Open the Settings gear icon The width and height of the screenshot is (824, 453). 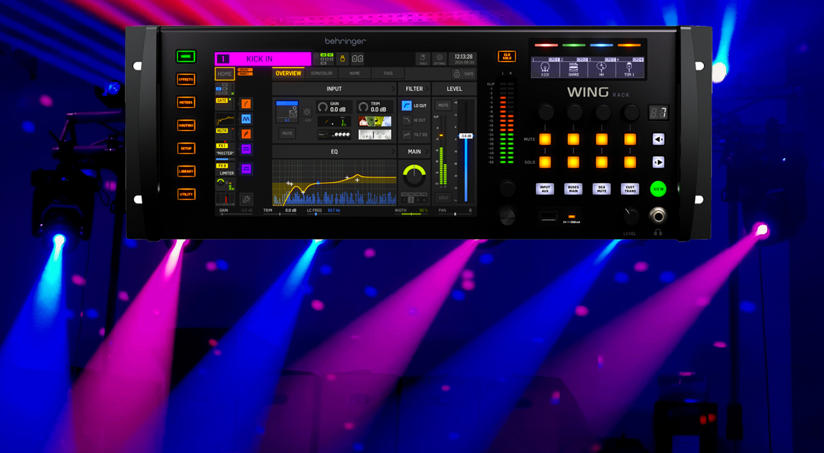pos(440,59)
